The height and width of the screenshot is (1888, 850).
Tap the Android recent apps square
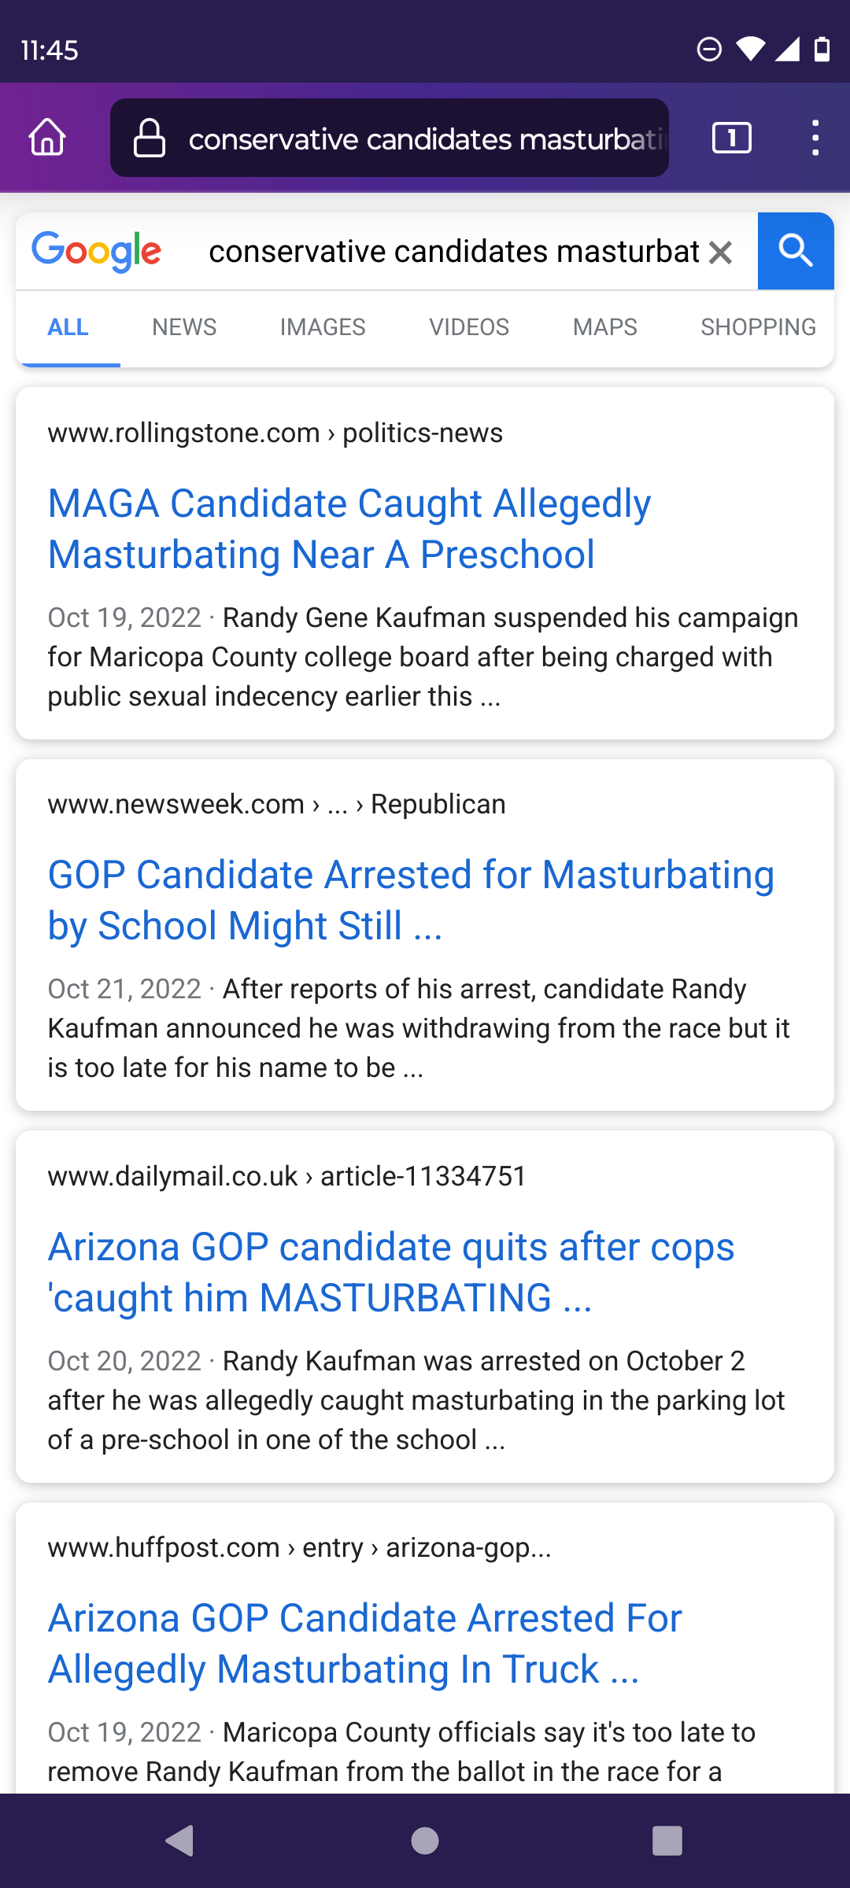pos(667,1841)
